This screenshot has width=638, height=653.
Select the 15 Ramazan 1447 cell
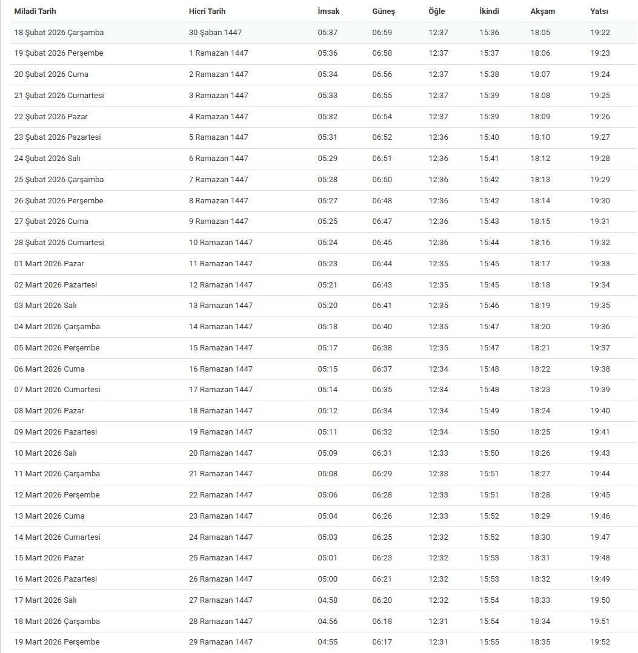[221, 348]
